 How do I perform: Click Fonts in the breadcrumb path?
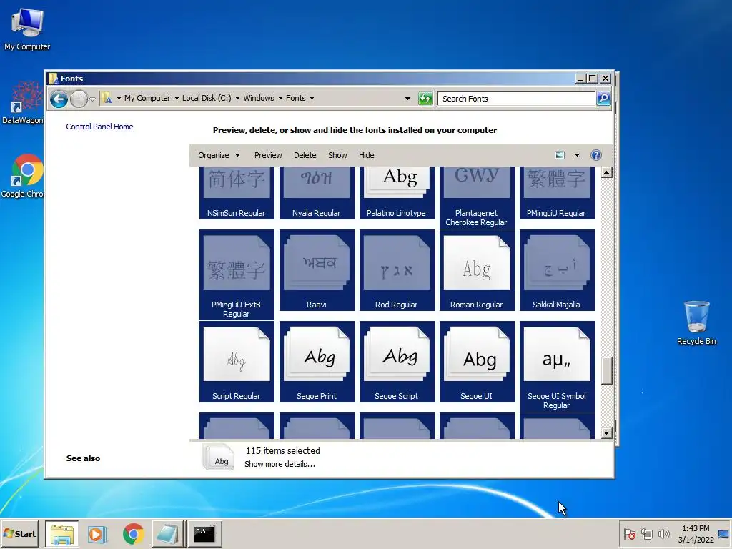pyautogui.click(x=295, y=98)
